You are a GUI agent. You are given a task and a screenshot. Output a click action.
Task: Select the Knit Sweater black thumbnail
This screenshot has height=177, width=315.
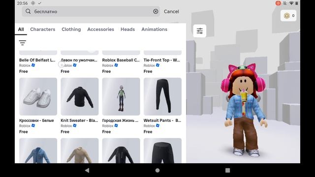coord(80,96)
